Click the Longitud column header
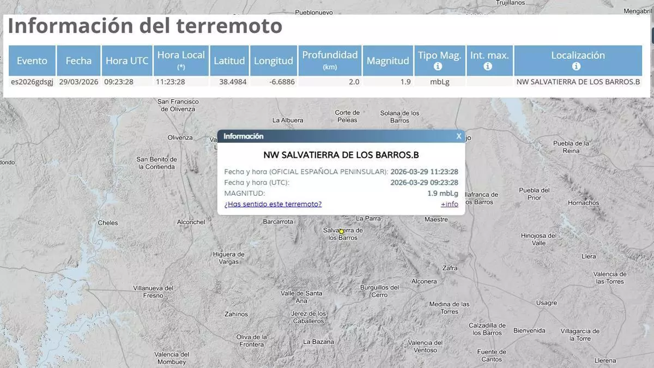Viewport: 654px width, 368px height. tap(274, 61)
